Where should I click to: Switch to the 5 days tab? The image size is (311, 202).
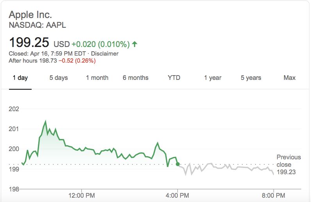click(59, 78)
